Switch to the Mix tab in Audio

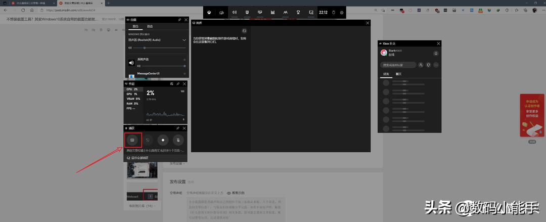click(136, 26)
